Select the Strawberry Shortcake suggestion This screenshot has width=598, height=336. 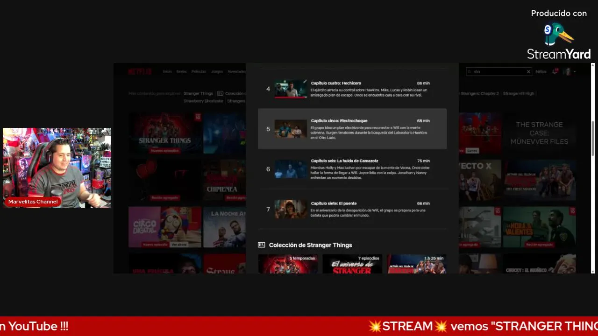tap(203, 101)
